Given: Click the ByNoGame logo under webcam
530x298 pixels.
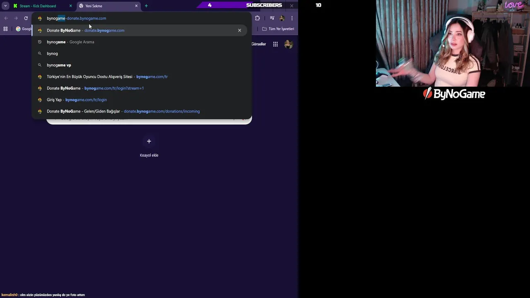Looking at the screenshot, I should [x=454, y=94].
